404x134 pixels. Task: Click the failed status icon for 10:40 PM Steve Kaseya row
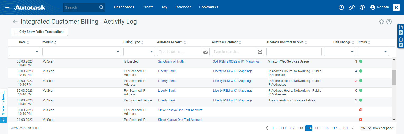tap(361, 110)
